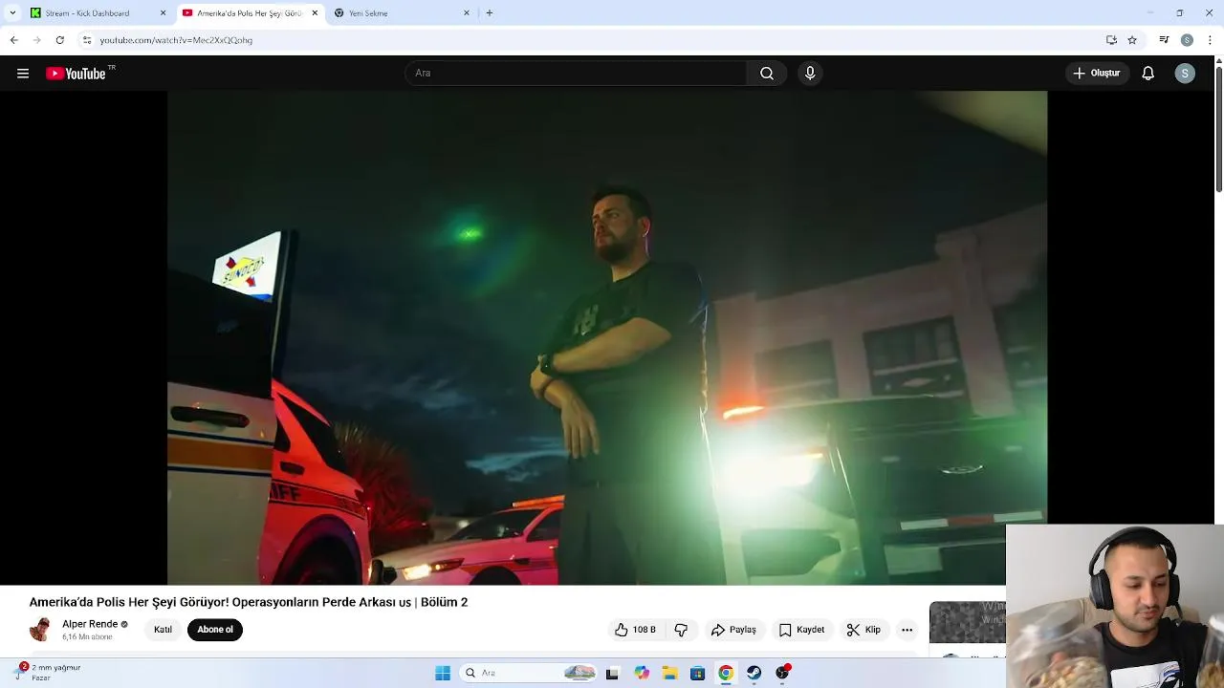Subscribe with Abone ol button
The width and height of the screenshot is (1224, 688).
[x=215, y=630]
